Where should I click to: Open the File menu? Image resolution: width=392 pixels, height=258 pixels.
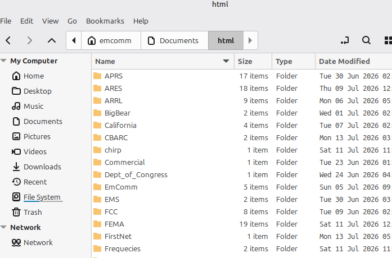(6, 21)
